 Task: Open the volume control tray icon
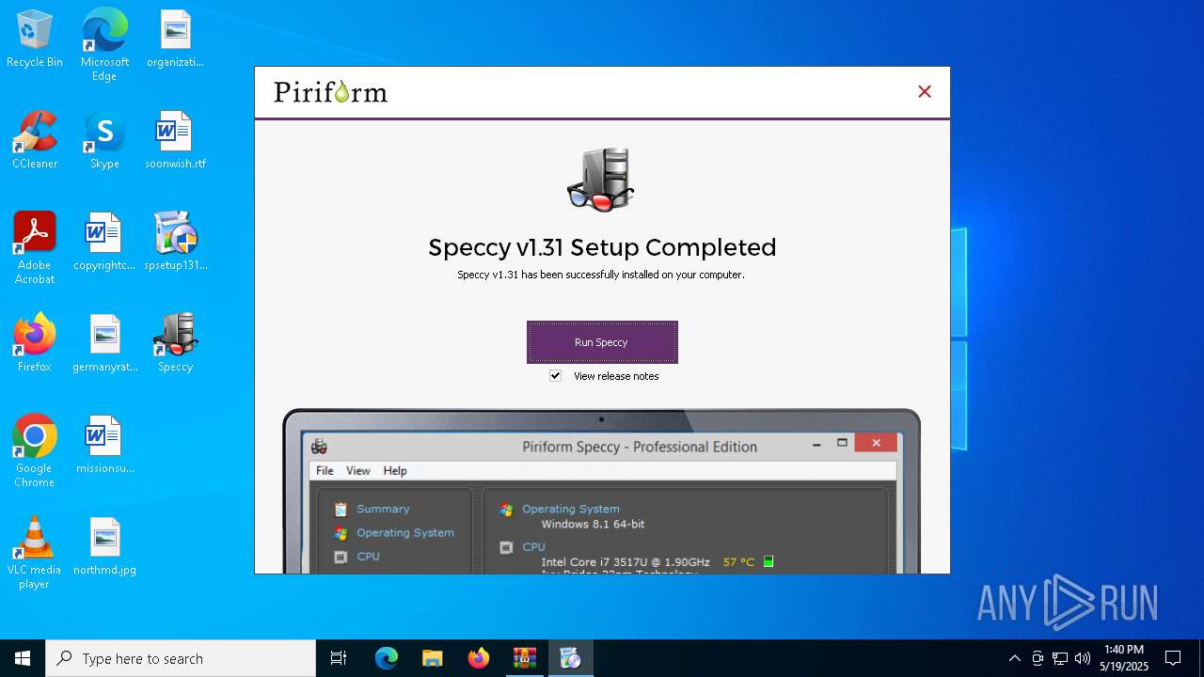click(1083, 658)
